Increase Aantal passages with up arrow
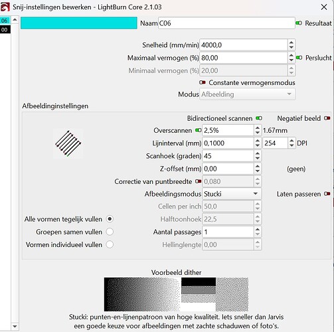Image resolution: width=334 pixels, height=332 pixels. click(258, 229)
